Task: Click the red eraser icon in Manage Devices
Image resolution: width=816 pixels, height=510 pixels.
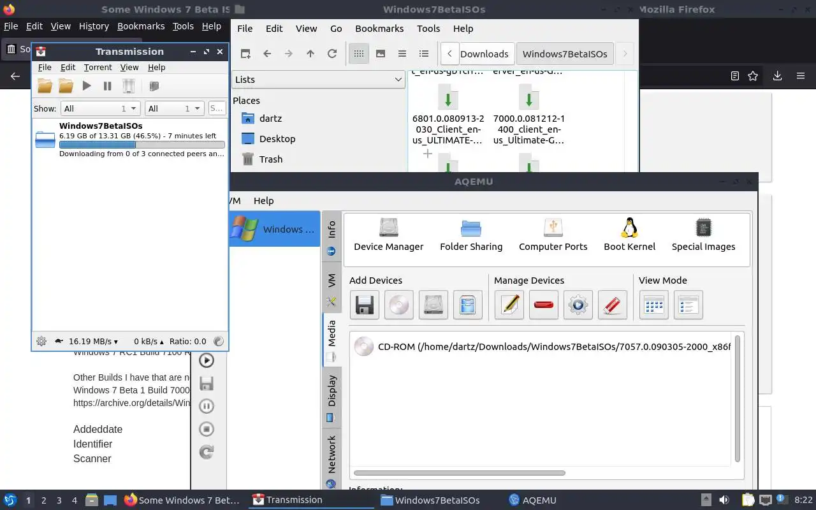Action: (x=613, y=305)
